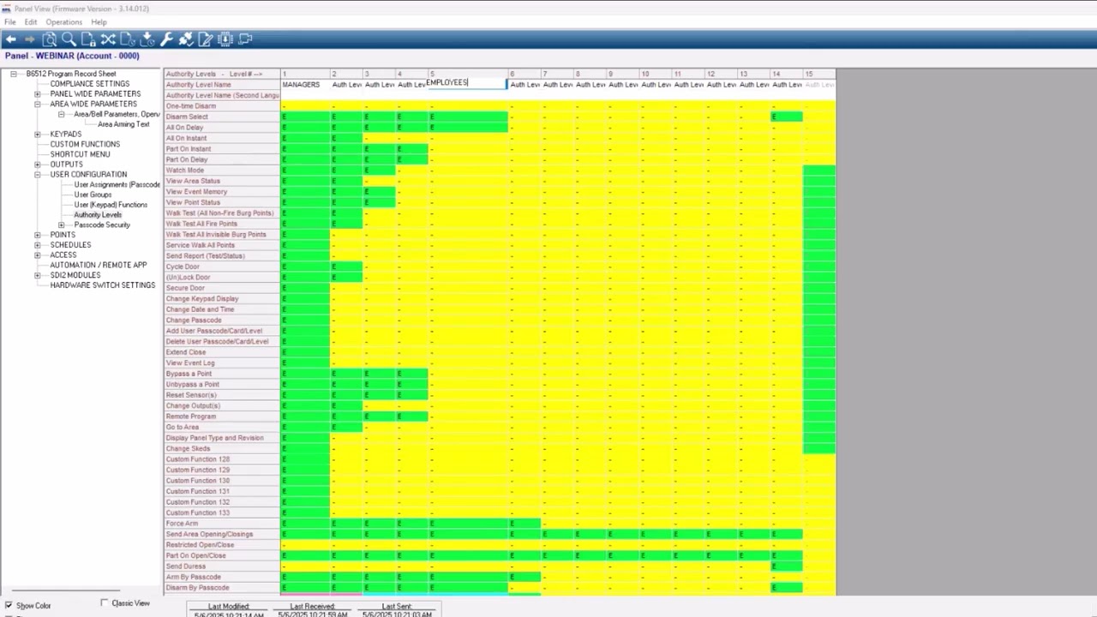This screenshot has height=617, width=1097.
Task: Expand the SDI2 MODULES node
Action: pyautogui.click(x=38, y=275)
